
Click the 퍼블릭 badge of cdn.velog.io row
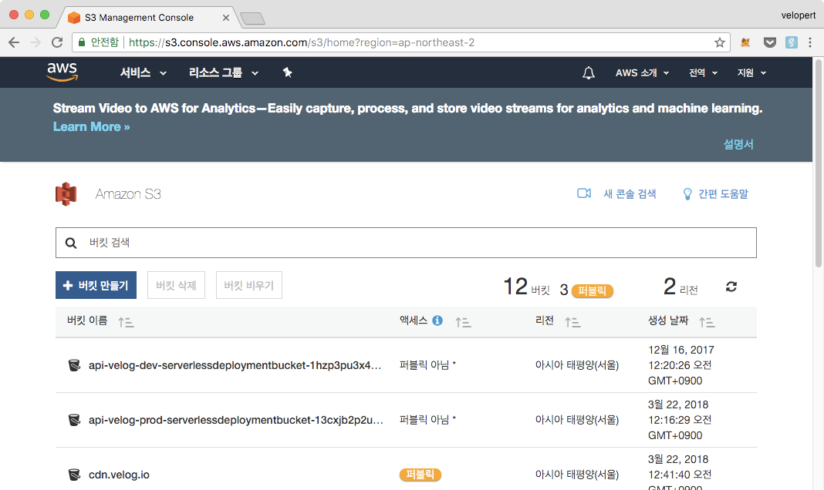pos(420,475)
